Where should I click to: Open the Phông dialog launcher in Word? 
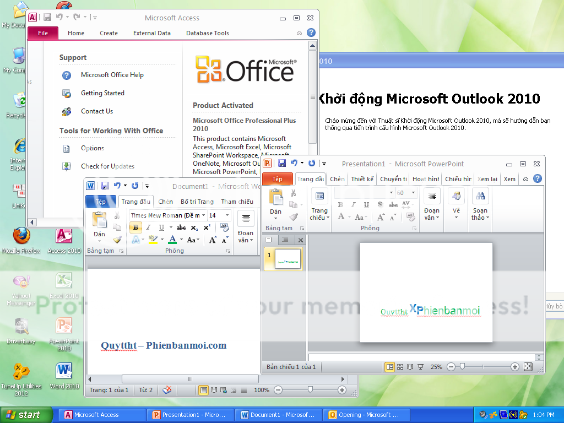point(228,251)
